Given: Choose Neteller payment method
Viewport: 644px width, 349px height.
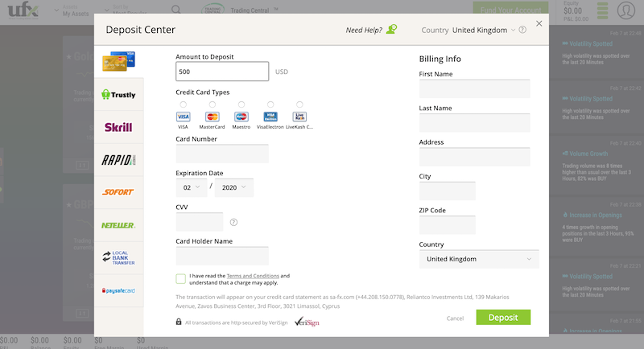Looking at the screenshot, I should [118, 225].
